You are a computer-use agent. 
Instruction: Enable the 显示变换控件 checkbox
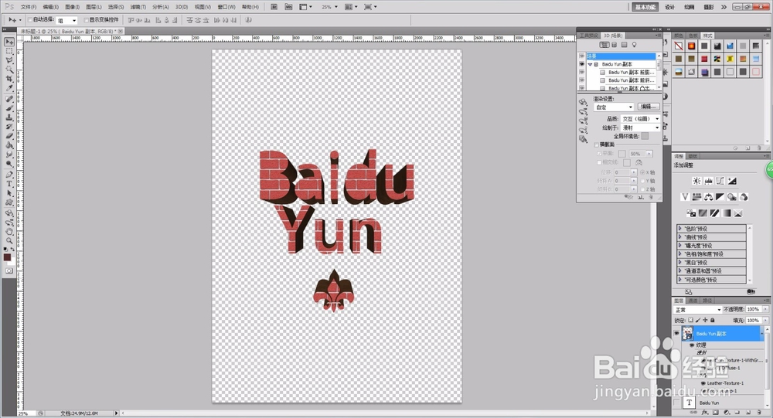tap(87, 20)
